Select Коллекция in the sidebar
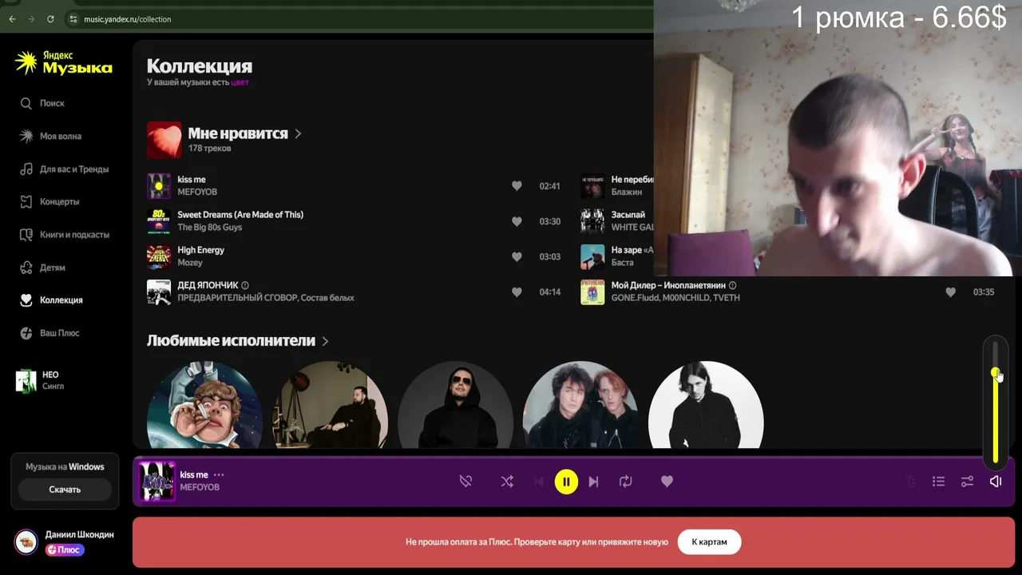Viewport: 1022px width, 575px height. point(61,299)
